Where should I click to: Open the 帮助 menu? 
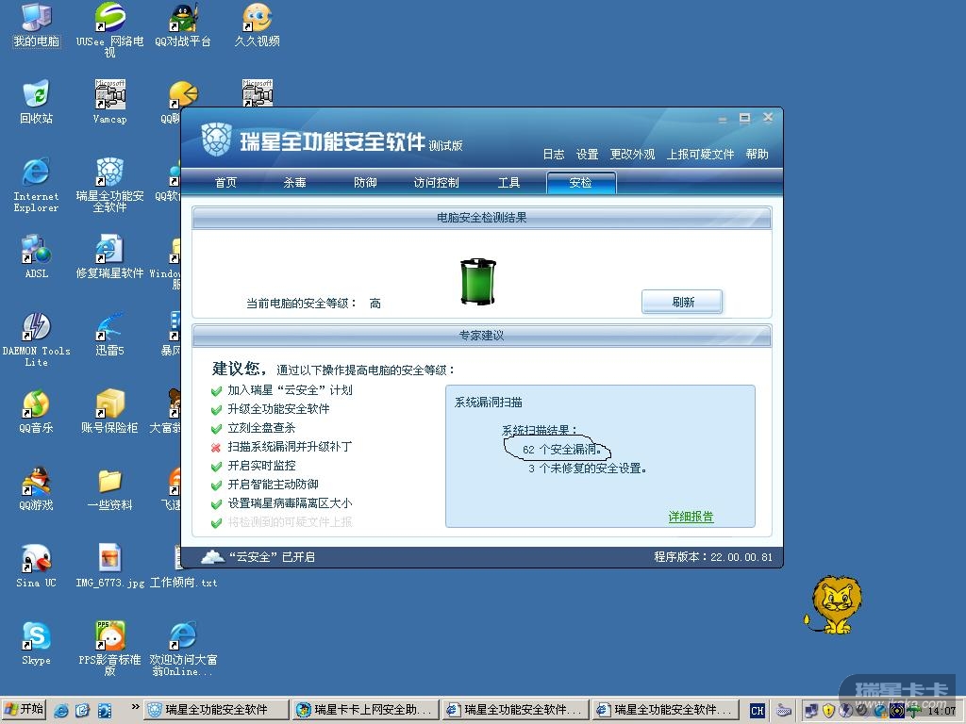tap(757, 155)
